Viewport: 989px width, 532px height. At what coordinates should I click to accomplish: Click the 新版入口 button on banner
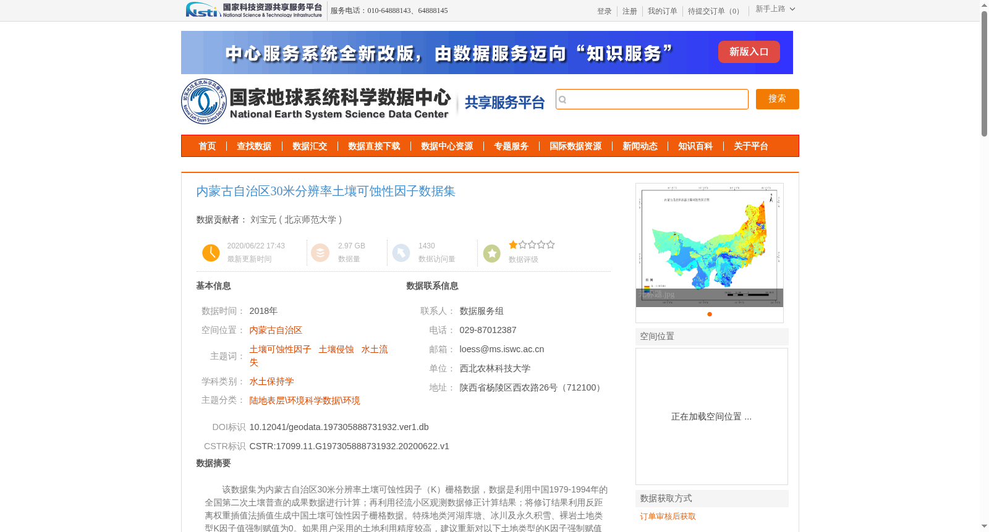click(749, 52)
